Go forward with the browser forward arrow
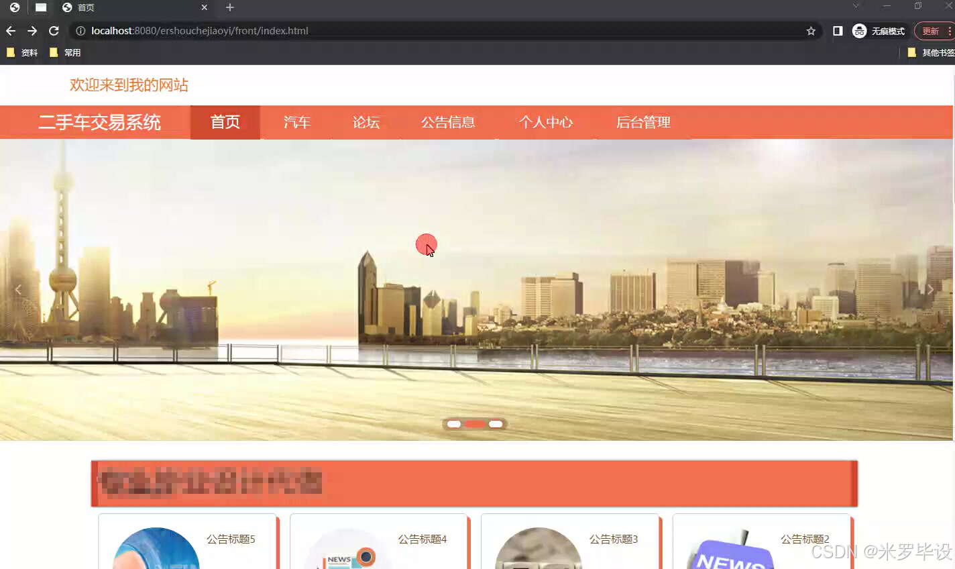Image resolution: width=955 pixels, height=569 pixels. [32, 31]
